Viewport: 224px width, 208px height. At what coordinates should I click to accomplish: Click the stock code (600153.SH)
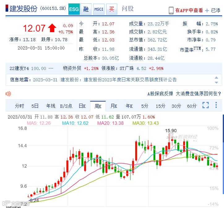click(53, 8)
